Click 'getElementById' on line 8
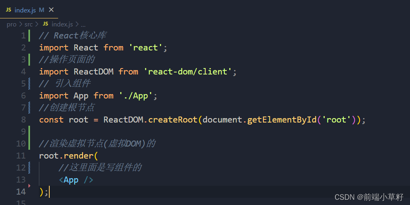The image size is (410, 205). pyautogui.click(x=282, y=120)
